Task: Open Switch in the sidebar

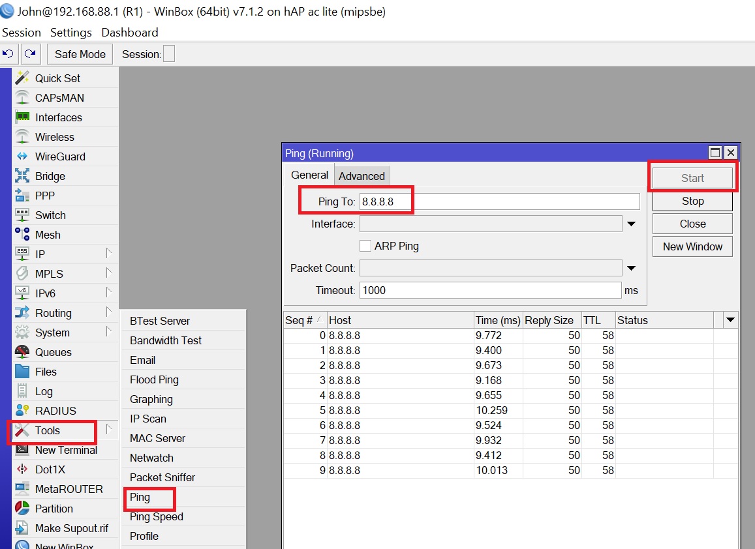Action: [x=65, y=215]
